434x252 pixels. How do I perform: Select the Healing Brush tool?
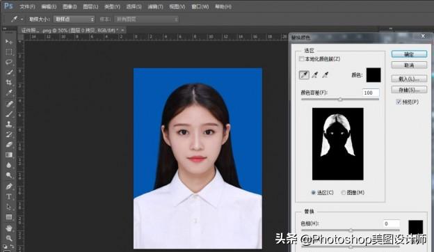coord(9,104)
